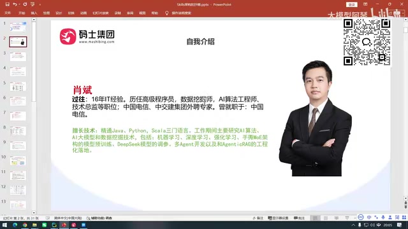Viewport: 408px width, 229px height.
Task: Click thumbnail pane scroll-down arrow
Action: (34, 213)
